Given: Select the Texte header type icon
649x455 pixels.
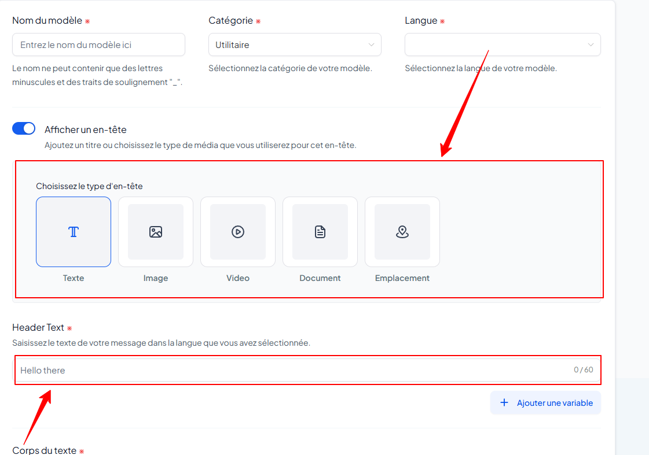Looking at the screenshot, I should tap(74, 232).
